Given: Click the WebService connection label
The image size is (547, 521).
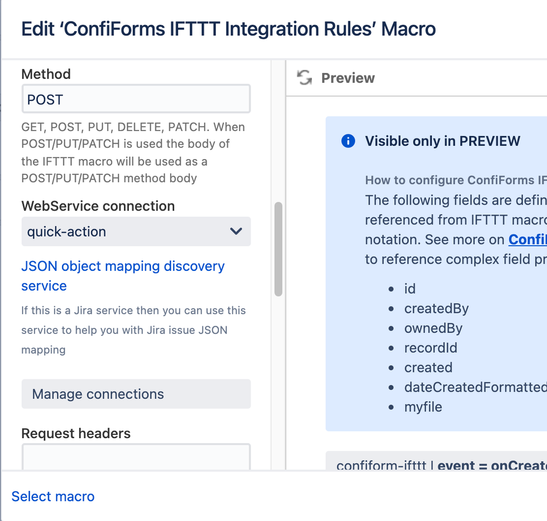Looking at the screenshot, I should (x=98, y=206).
